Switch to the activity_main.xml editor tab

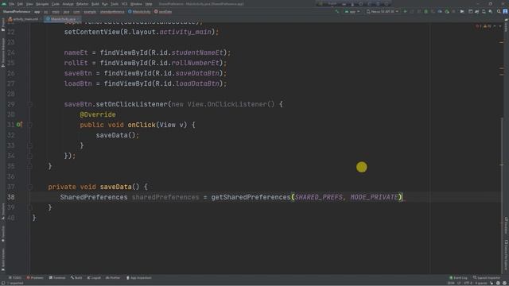coord(23,19)
